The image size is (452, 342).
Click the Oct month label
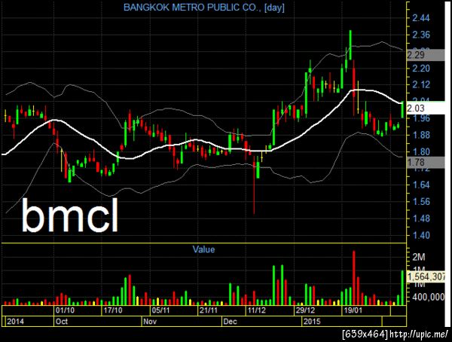click(62, 321)
